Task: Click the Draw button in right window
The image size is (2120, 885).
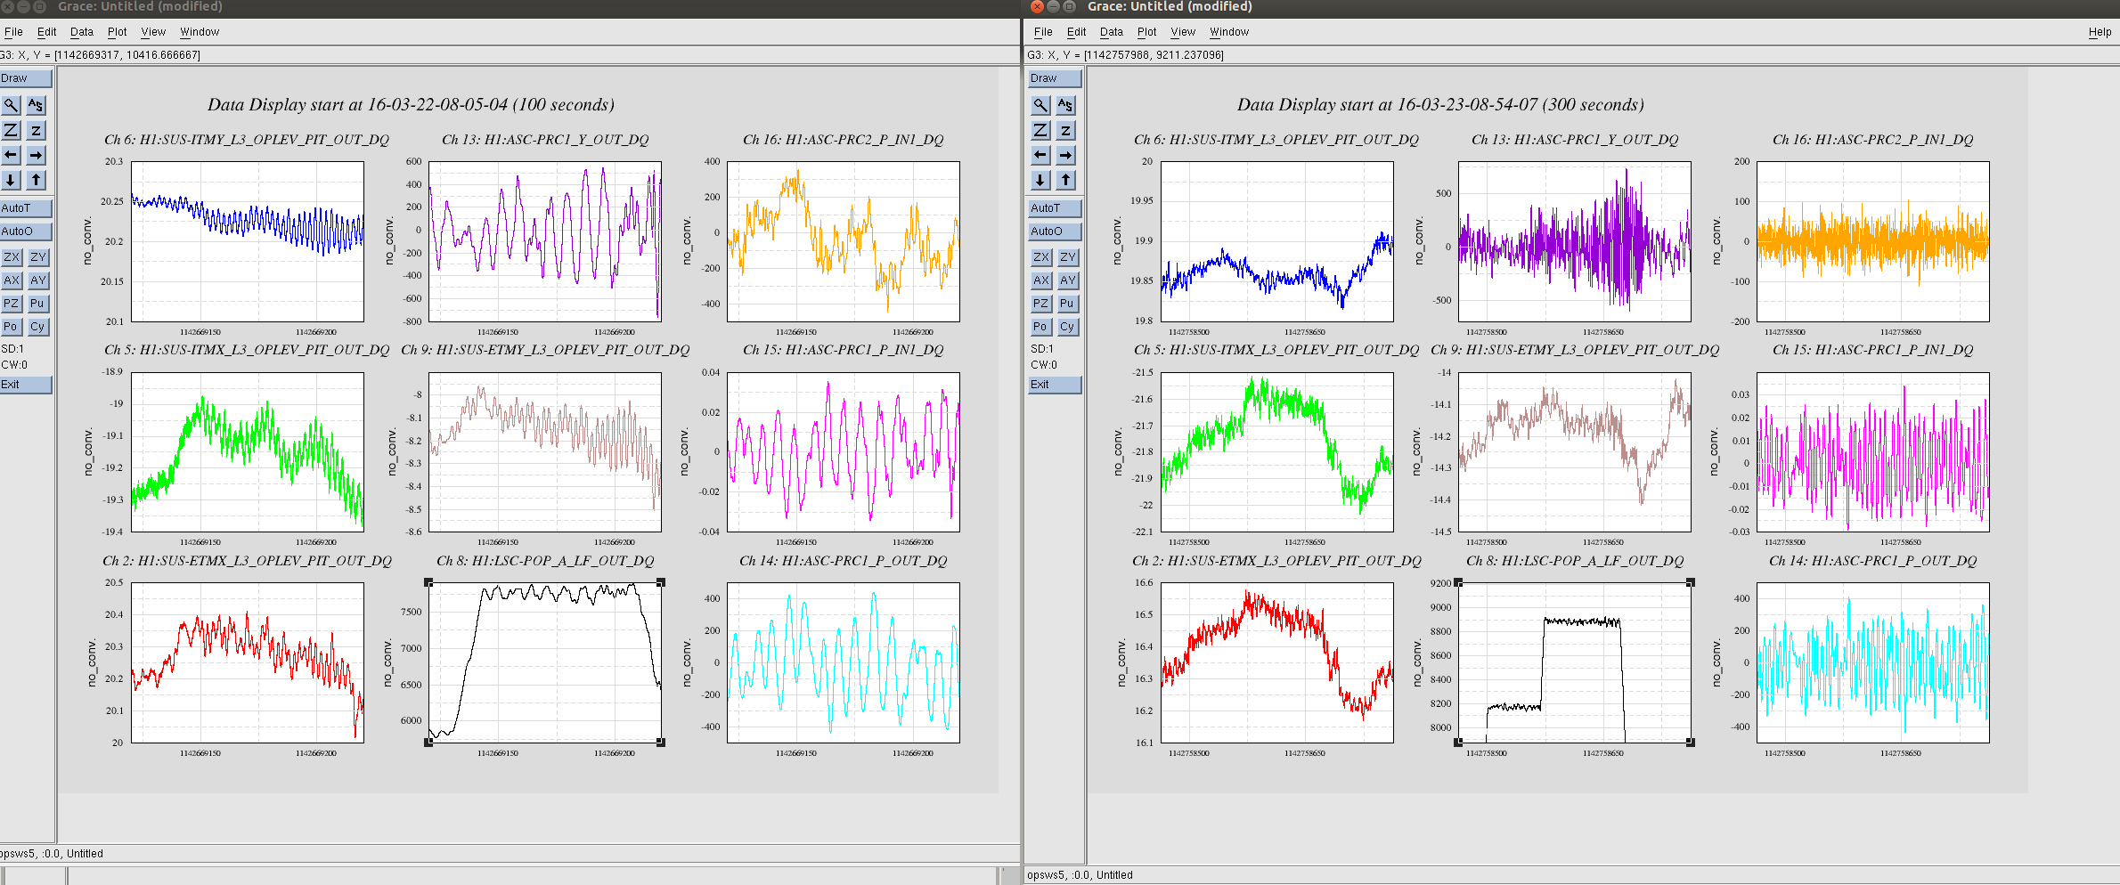Action: pyautogui.click(x=1056, y=78)
